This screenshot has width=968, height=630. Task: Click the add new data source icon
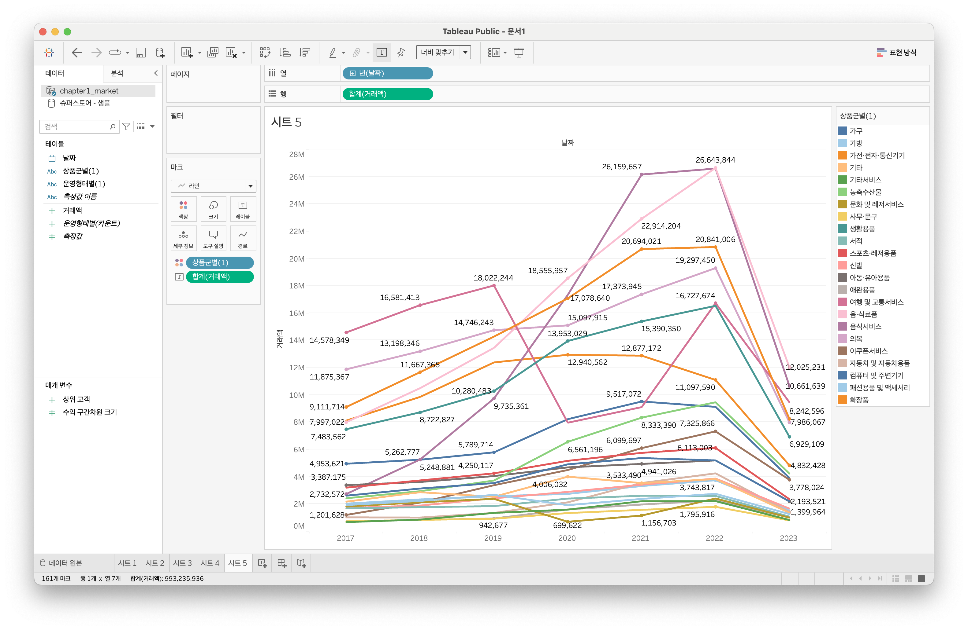pyautogui.click(x=160, y=53)
